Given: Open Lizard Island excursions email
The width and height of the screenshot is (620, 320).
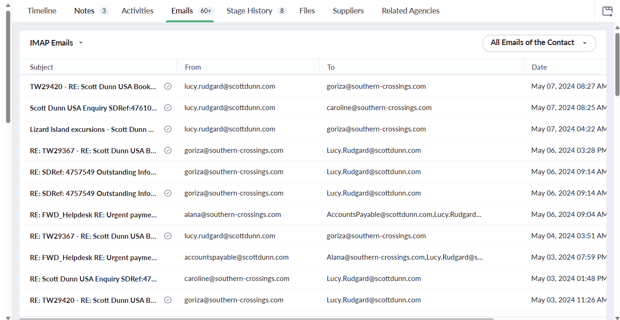Looking at the screenshot, I should 92,129.
